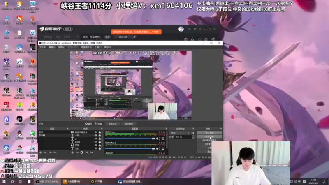The width and height of the screenshot is (329, 185).
Task: Mute the first mixer channel speaker
Action: [x=158, y=139]
